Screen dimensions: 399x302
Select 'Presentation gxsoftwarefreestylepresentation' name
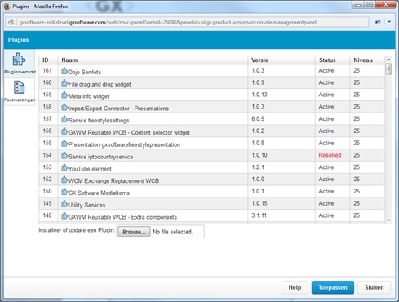124,144
